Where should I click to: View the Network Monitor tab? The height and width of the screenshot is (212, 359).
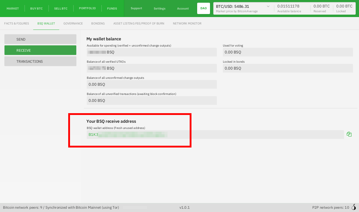(187, 24)
